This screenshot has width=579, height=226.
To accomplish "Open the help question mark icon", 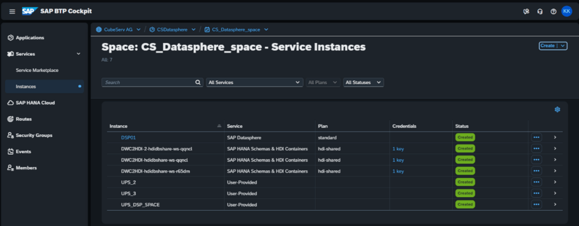I will pos(553,11).
